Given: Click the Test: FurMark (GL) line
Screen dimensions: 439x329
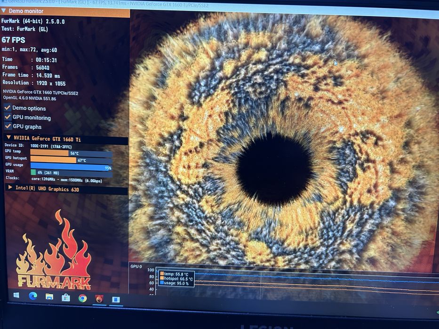Looking at the screenshot, I should point(24,29).
